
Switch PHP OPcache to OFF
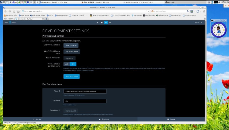(66, 64)
